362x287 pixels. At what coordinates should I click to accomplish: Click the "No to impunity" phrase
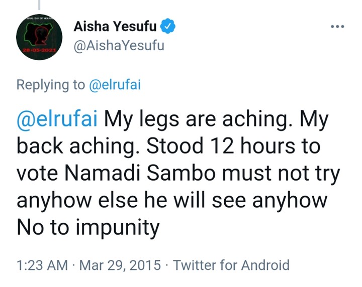[88, 227]
